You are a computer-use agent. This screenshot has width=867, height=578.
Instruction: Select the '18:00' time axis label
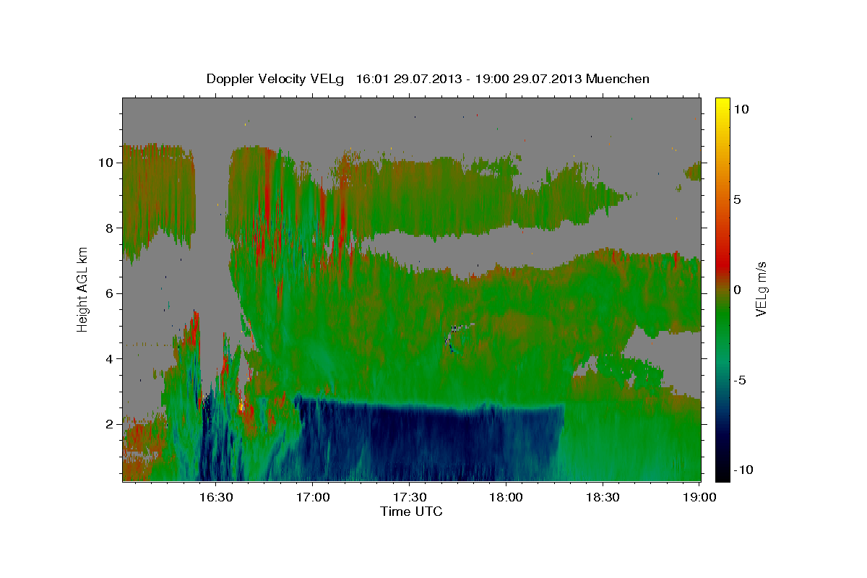[x=506, y=497]
